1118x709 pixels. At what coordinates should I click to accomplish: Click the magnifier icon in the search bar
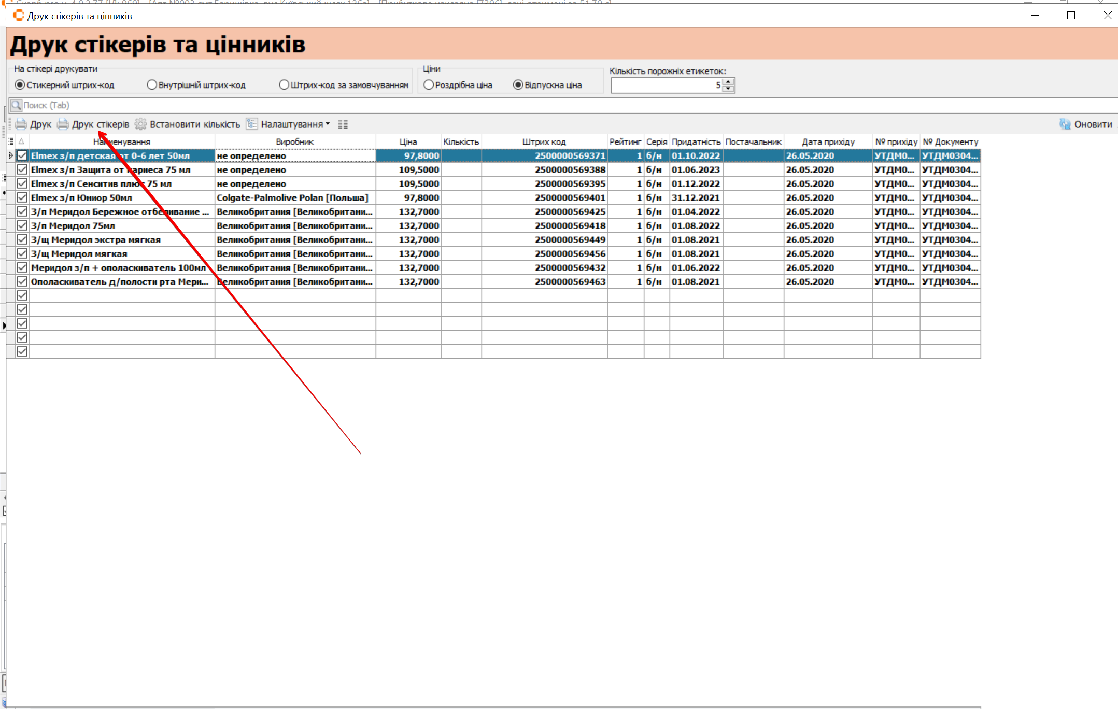16,105
